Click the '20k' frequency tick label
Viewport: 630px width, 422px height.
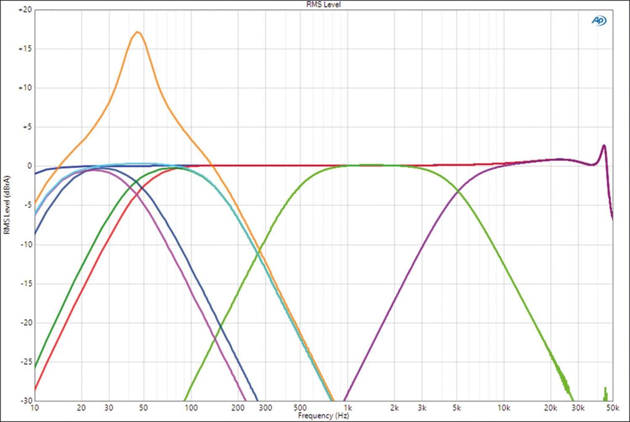click(x=551, y=408)
